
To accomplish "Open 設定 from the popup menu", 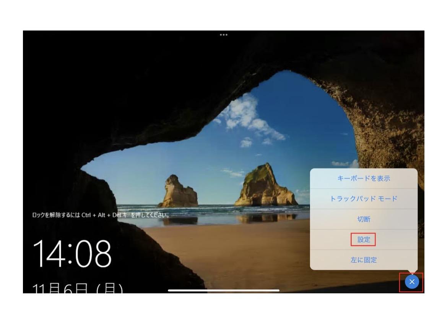I will [x=363, y=240].
